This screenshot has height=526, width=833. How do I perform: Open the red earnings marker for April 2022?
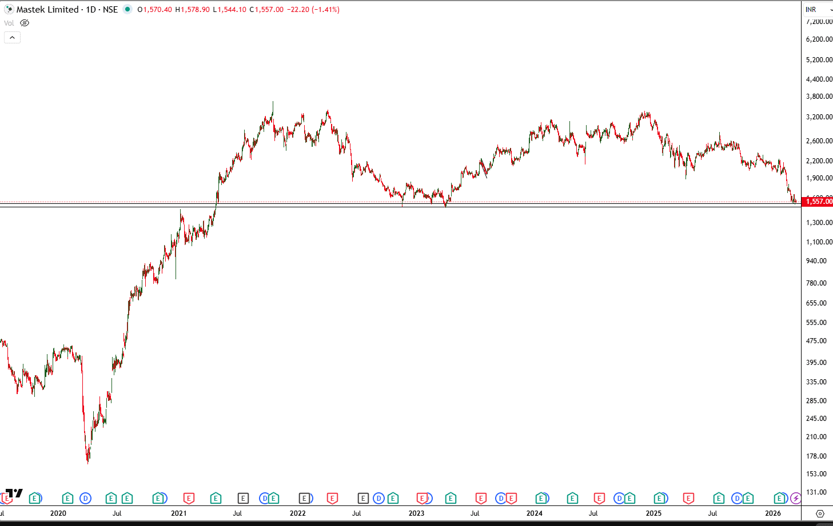[332, 499]
